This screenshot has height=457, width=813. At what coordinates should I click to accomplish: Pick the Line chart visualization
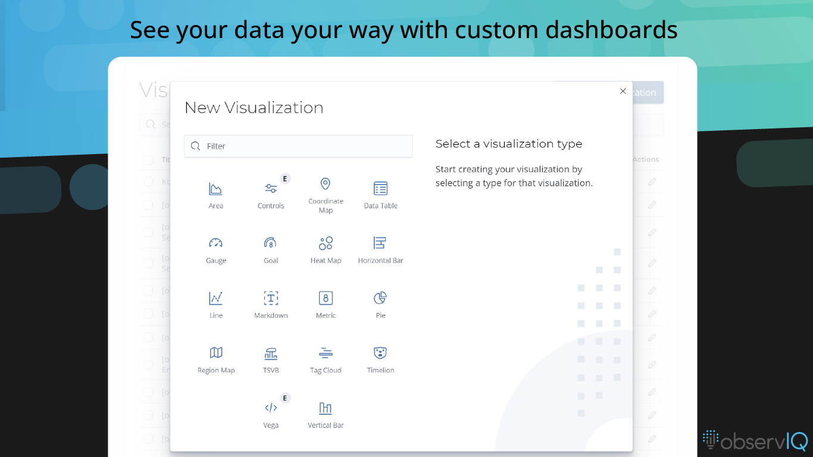coord(215,303)
